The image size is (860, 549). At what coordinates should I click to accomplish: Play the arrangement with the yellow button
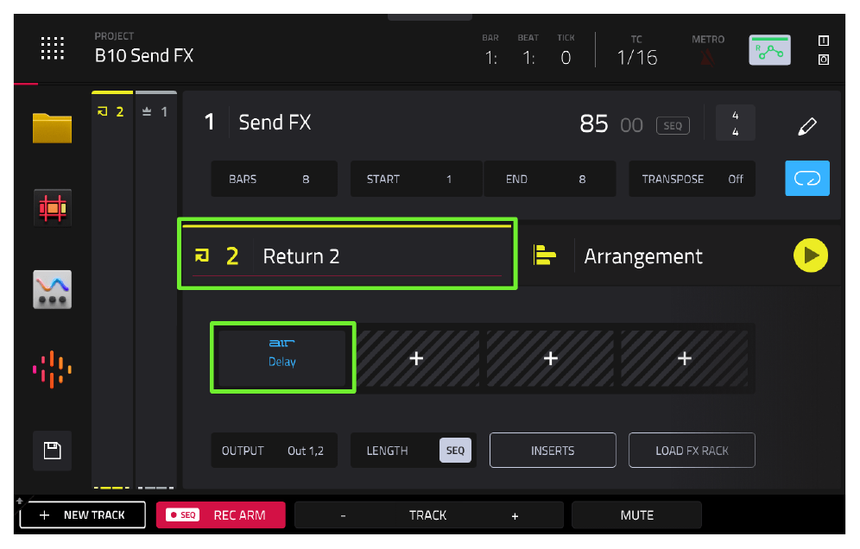click(810, 256)
